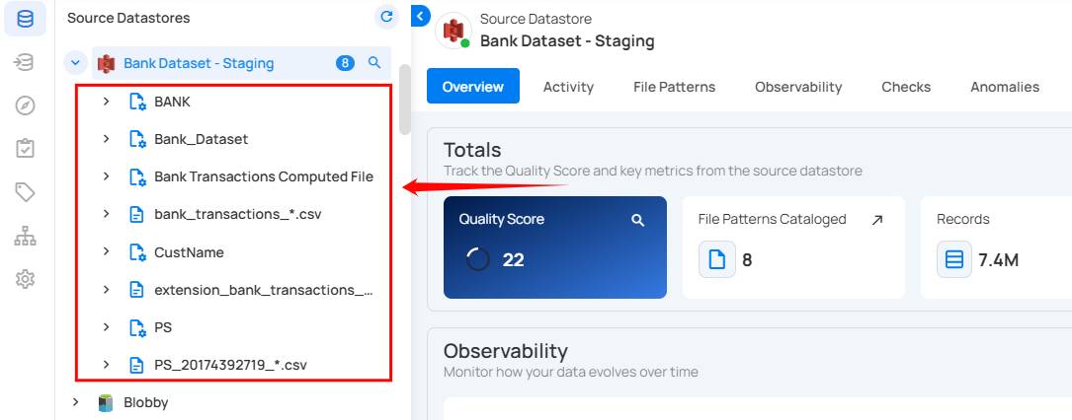
Task: Collapse the Bank Dataset - Staging node
Action: [x=76, y=63]
